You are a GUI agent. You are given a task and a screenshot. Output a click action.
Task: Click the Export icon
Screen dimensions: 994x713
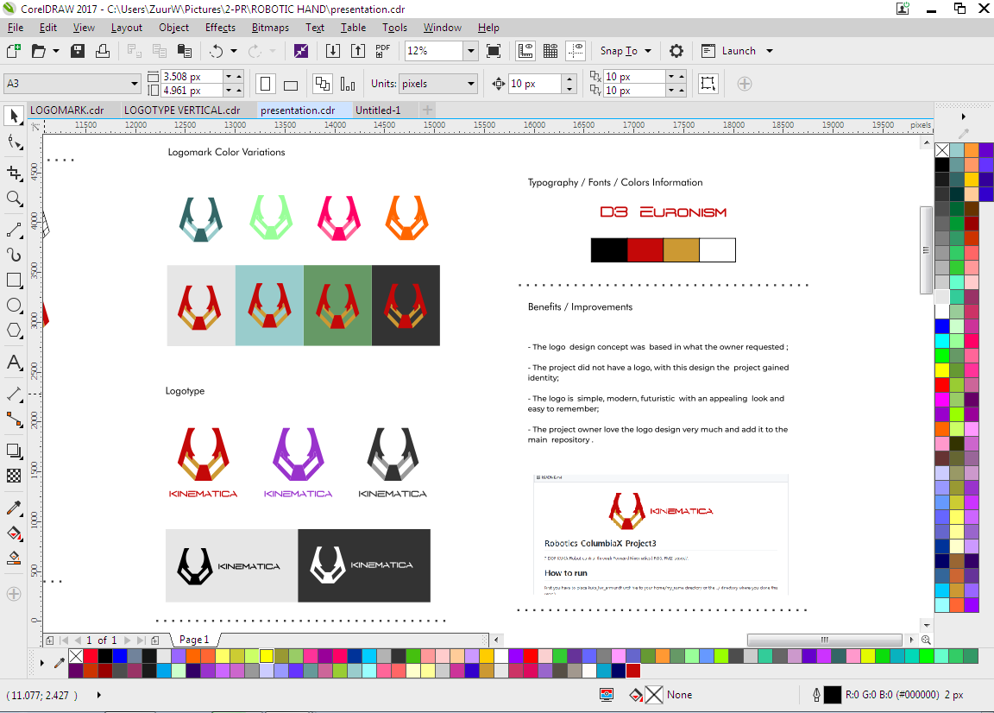click(358, 51)
